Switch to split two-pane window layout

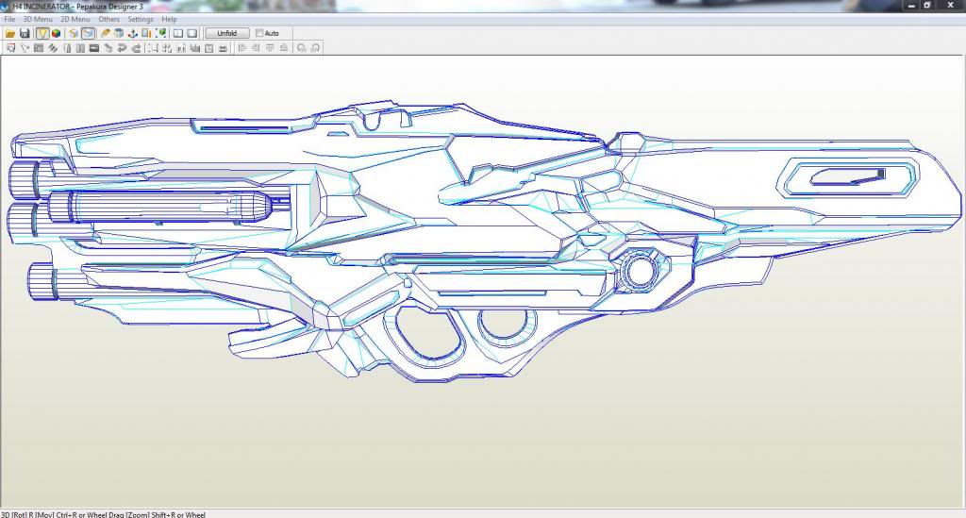point(178,33)
